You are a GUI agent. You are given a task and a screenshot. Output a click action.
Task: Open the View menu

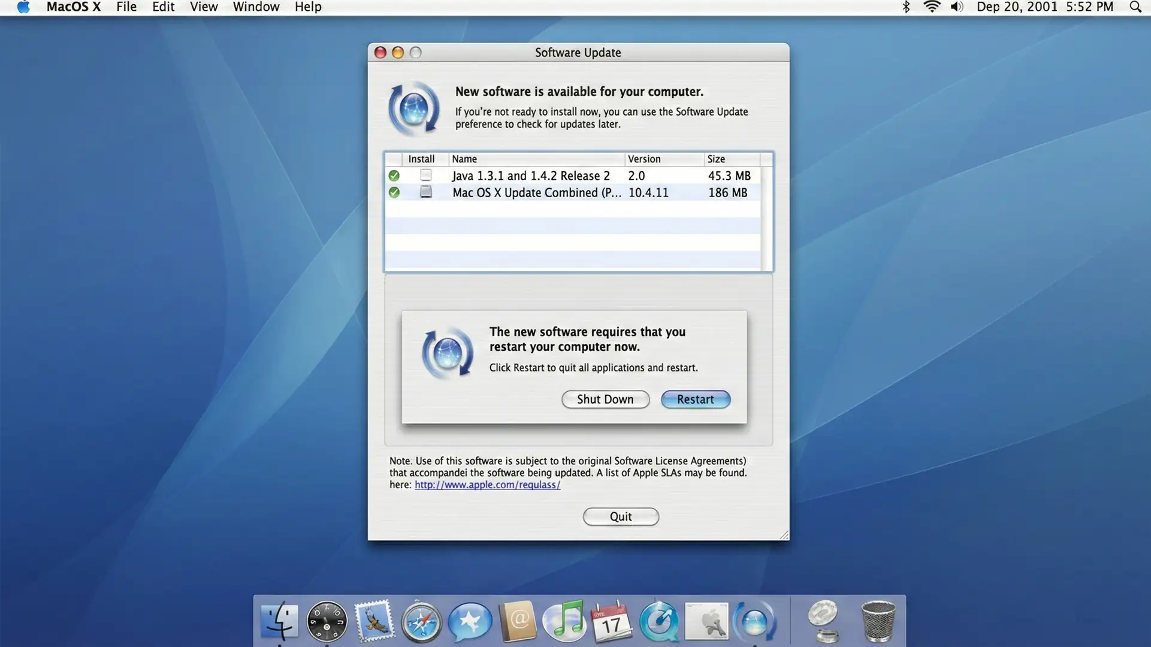click(204, 7)
